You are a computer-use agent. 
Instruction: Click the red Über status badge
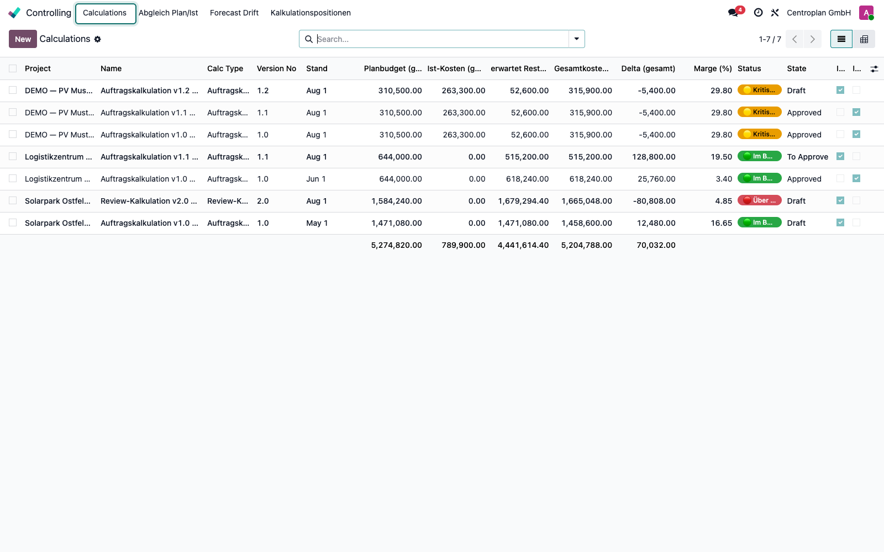tap(760, 200)
